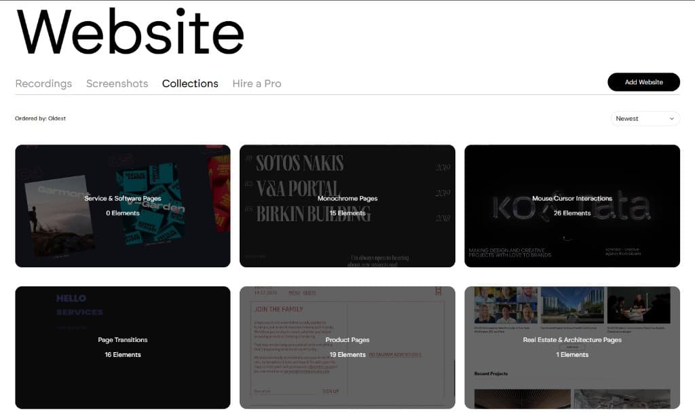
Task: Open the Newest sort dropdown
Action: point(645,119)
